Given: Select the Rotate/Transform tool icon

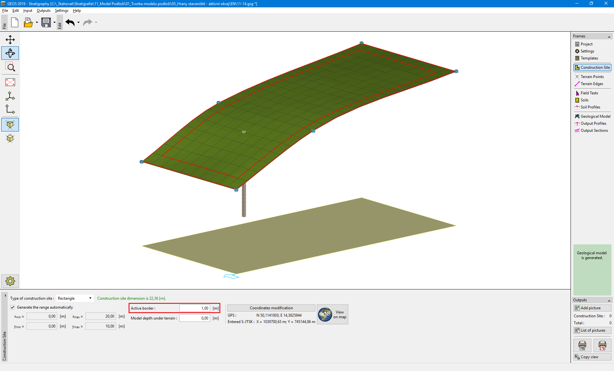Looking at the screenshot, I should point(11,53).
